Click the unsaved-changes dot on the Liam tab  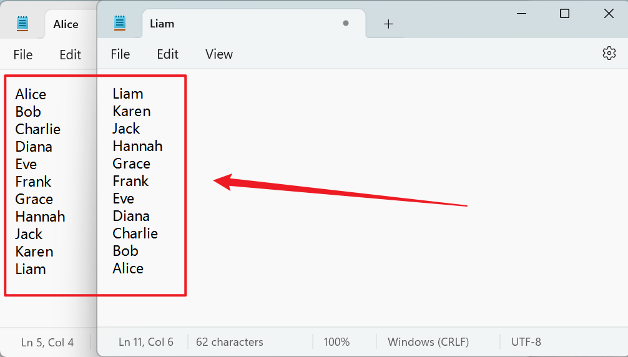pos(345,24)
